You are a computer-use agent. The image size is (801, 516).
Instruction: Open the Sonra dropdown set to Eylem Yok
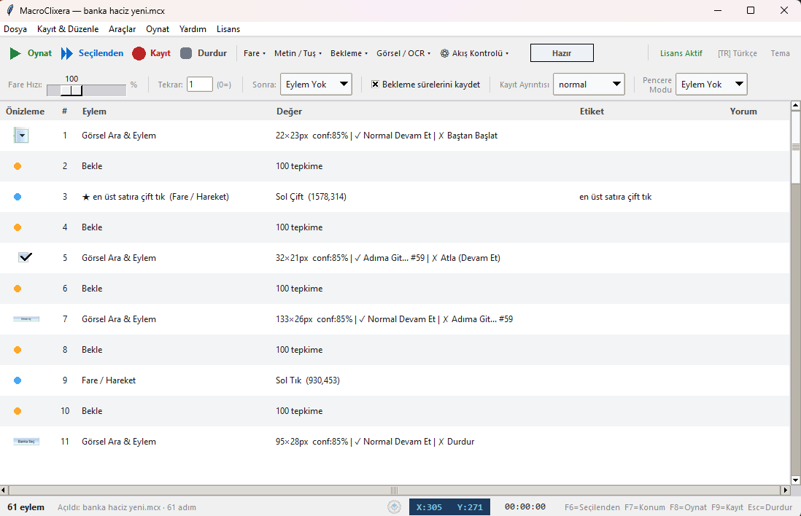[316, 85]
